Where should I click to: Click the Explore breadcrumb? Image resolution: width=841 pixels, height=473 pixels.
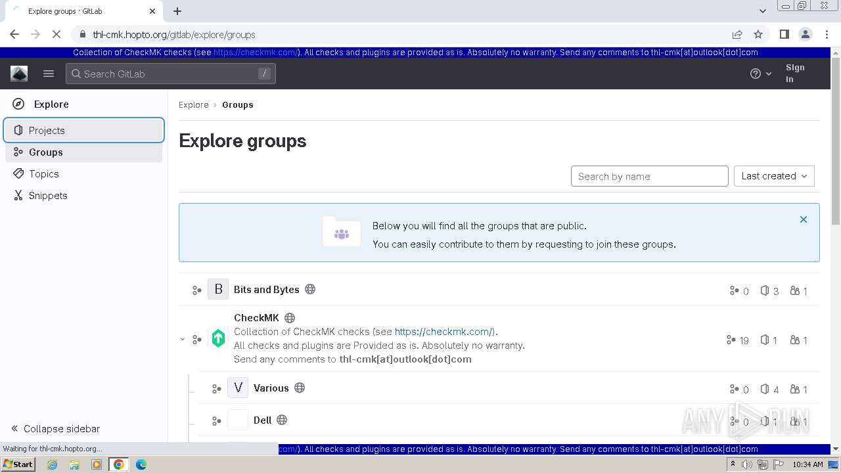click(x=193, y=104)
